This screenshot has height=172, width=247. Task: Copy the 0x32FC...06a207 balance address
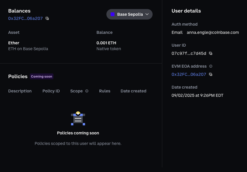click(x=47, y=18)
